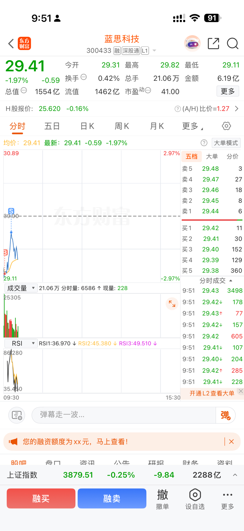244x531 pixels.
Task: Tap the 融 margin badge
Action: [x=117, y=51]
